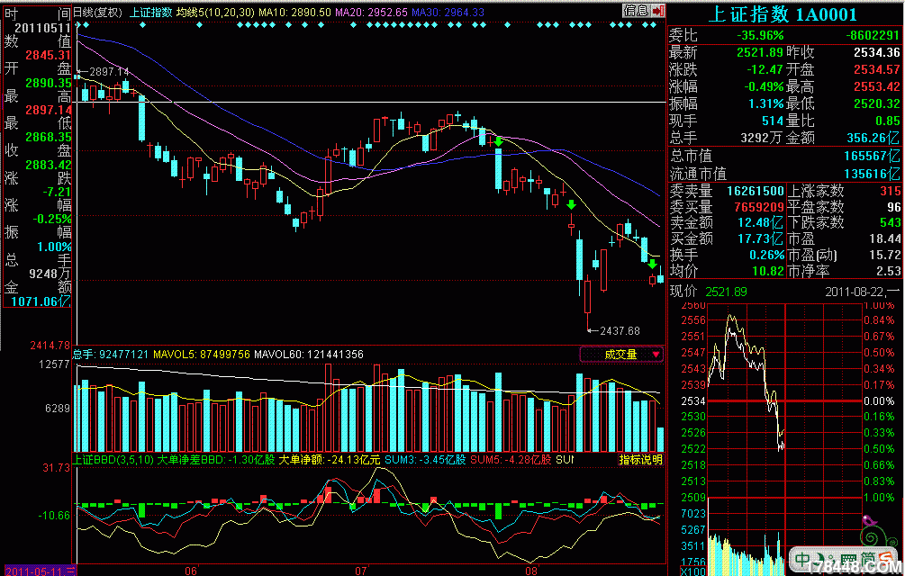Viewport: 905px width, 576px height.
Task: Click the 06 month label on the time axis
Action: tap(191, 571)
